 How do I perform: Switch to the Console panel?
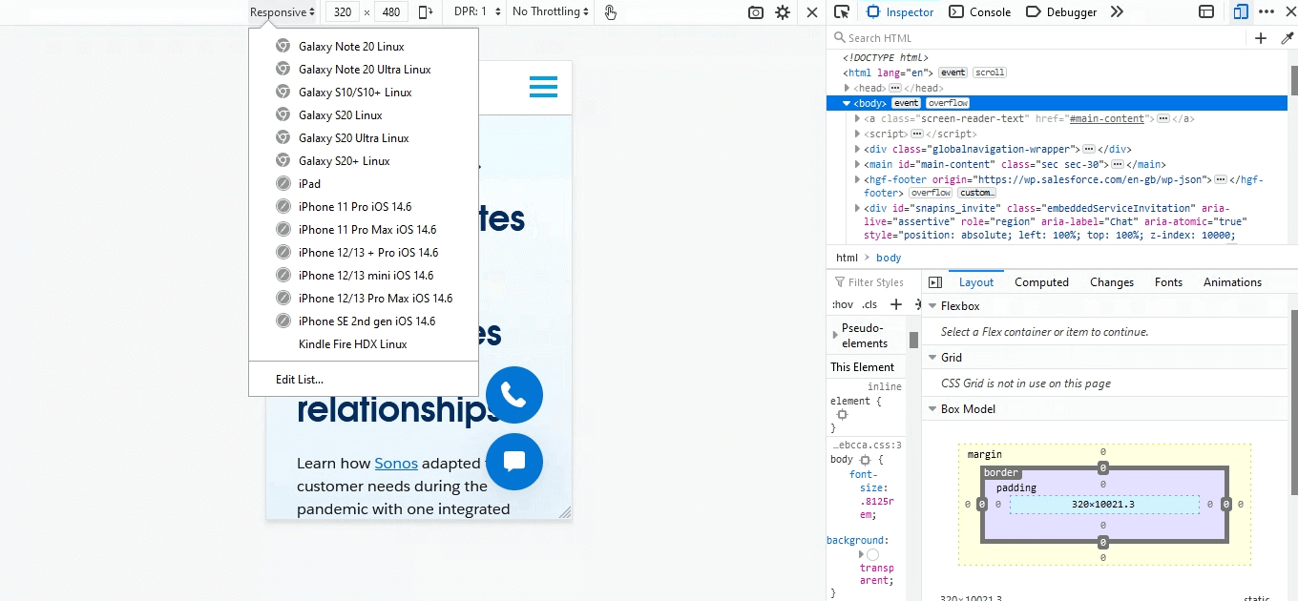979,11
